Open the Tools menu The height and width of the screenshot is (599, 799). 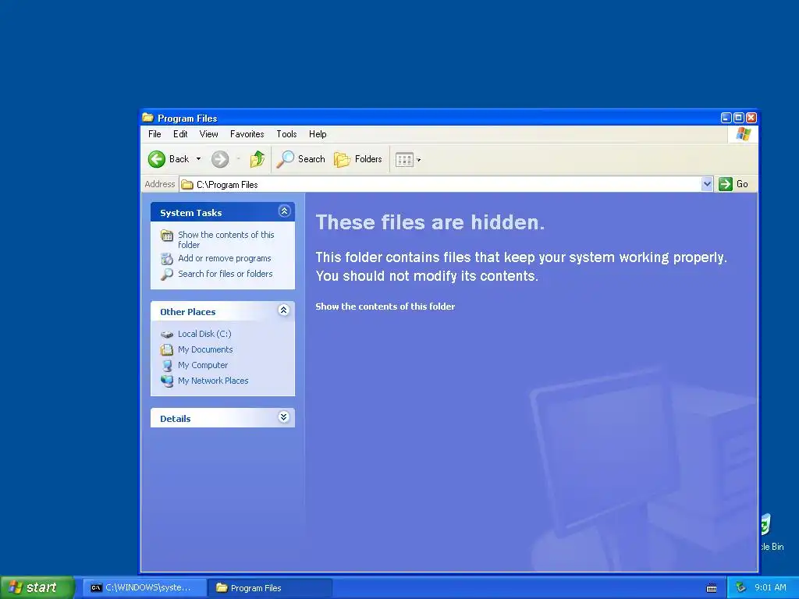[286, 134]
